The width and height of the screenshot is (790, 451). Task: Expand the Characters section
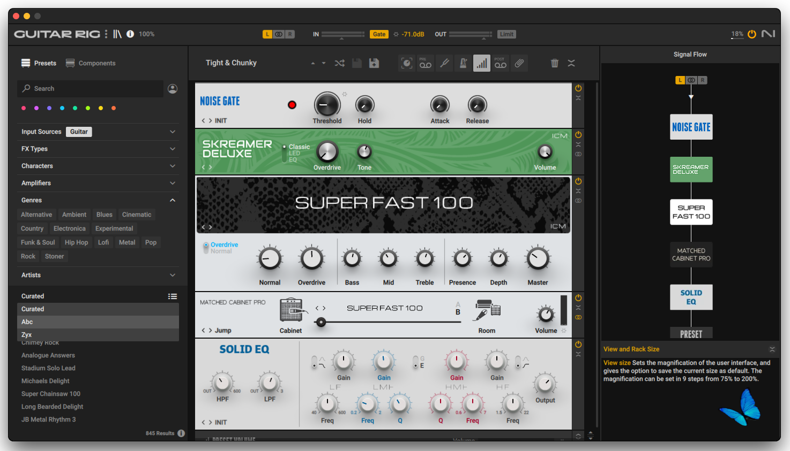tap(173, 166)
